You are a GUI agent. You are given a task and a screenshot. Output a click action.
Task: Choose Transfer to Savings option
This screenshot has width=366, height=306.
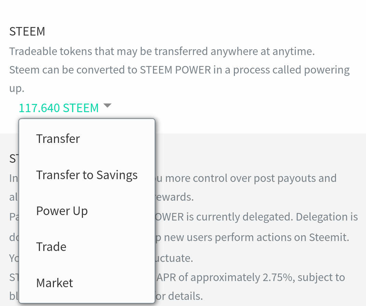[x=87, y=175]
